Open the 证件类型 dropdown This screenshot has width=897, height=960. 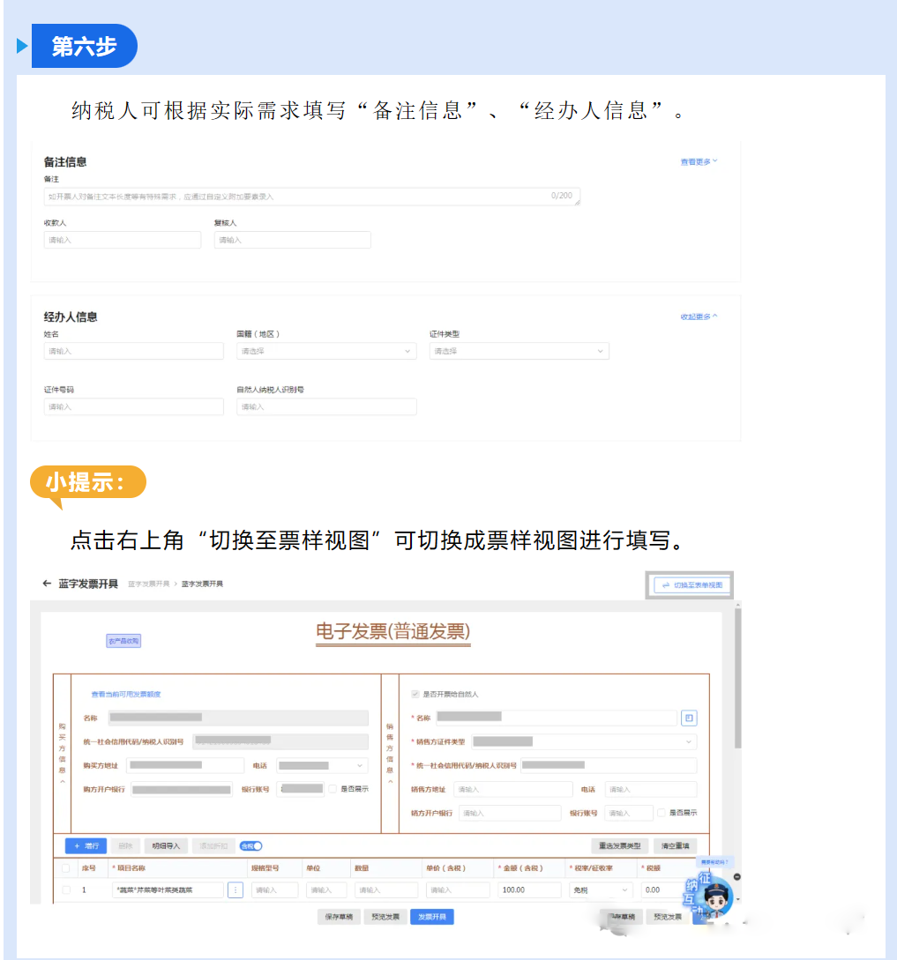coord(519,351)
